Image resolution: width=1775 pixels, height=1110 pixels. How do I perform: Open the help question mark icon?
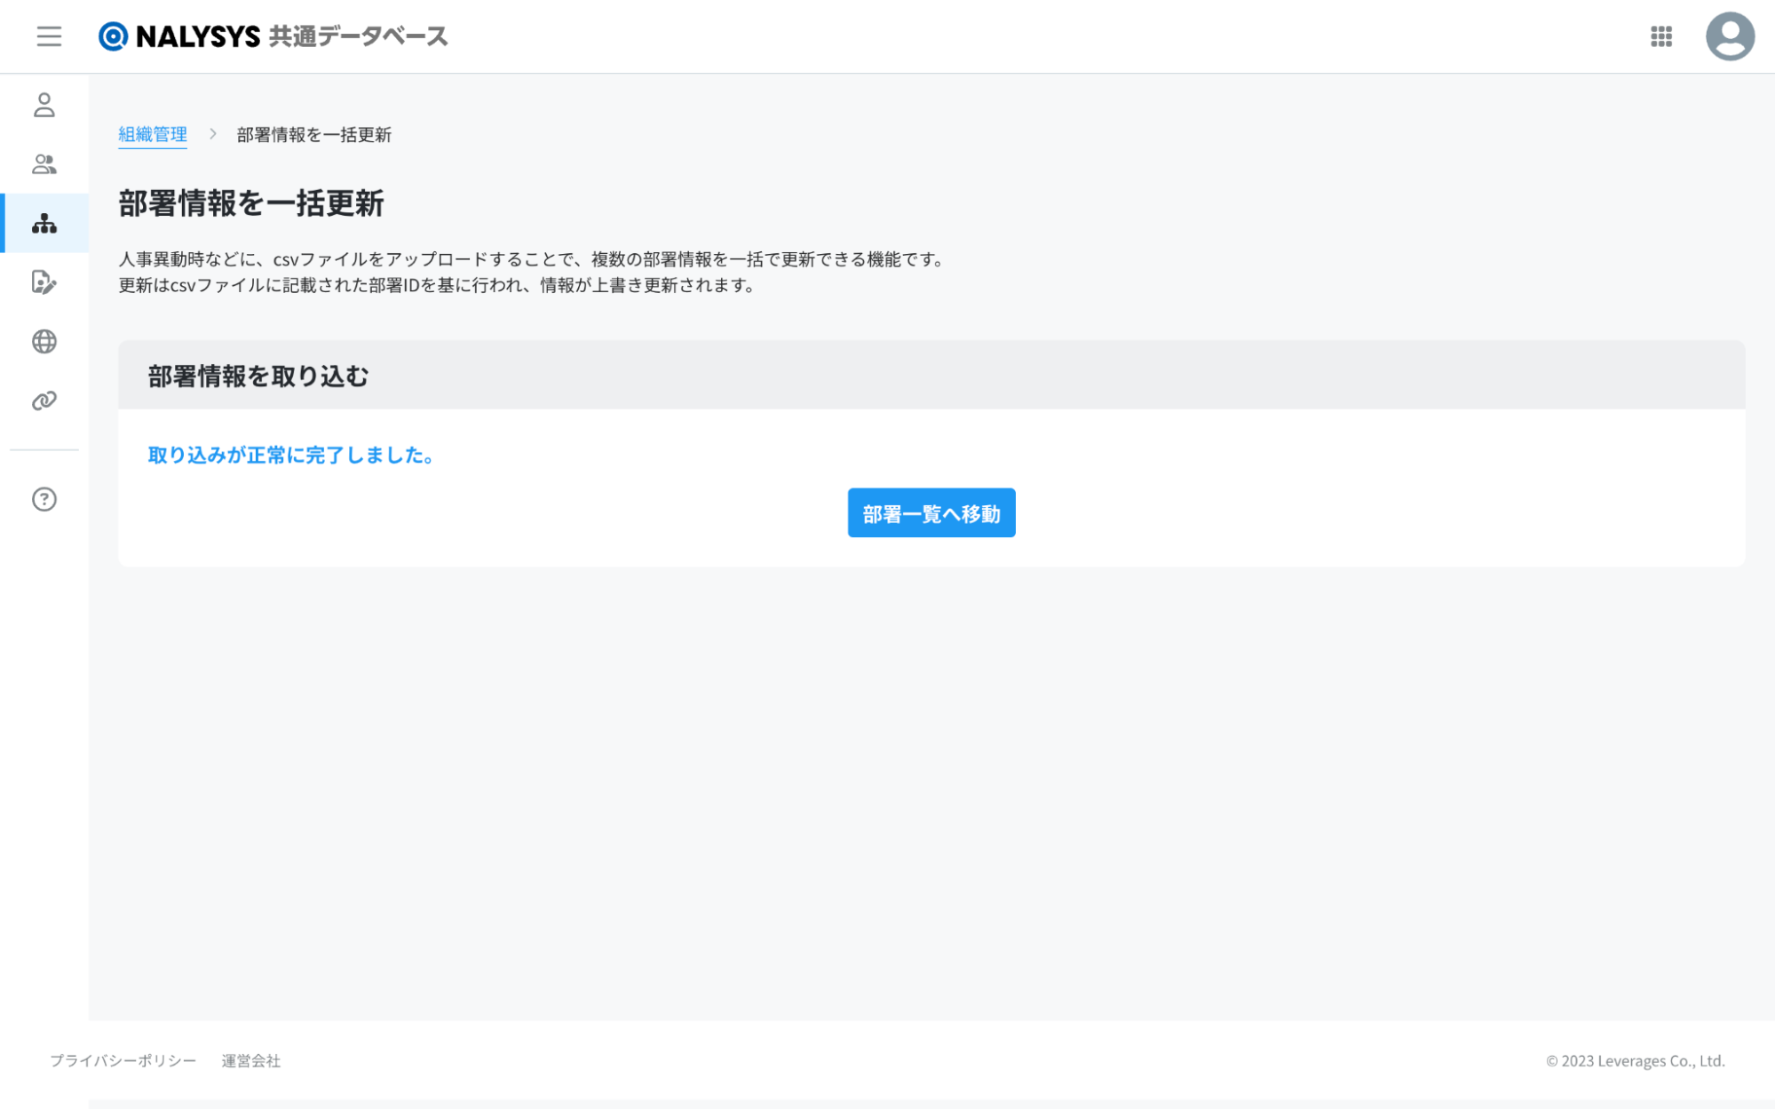44,499
